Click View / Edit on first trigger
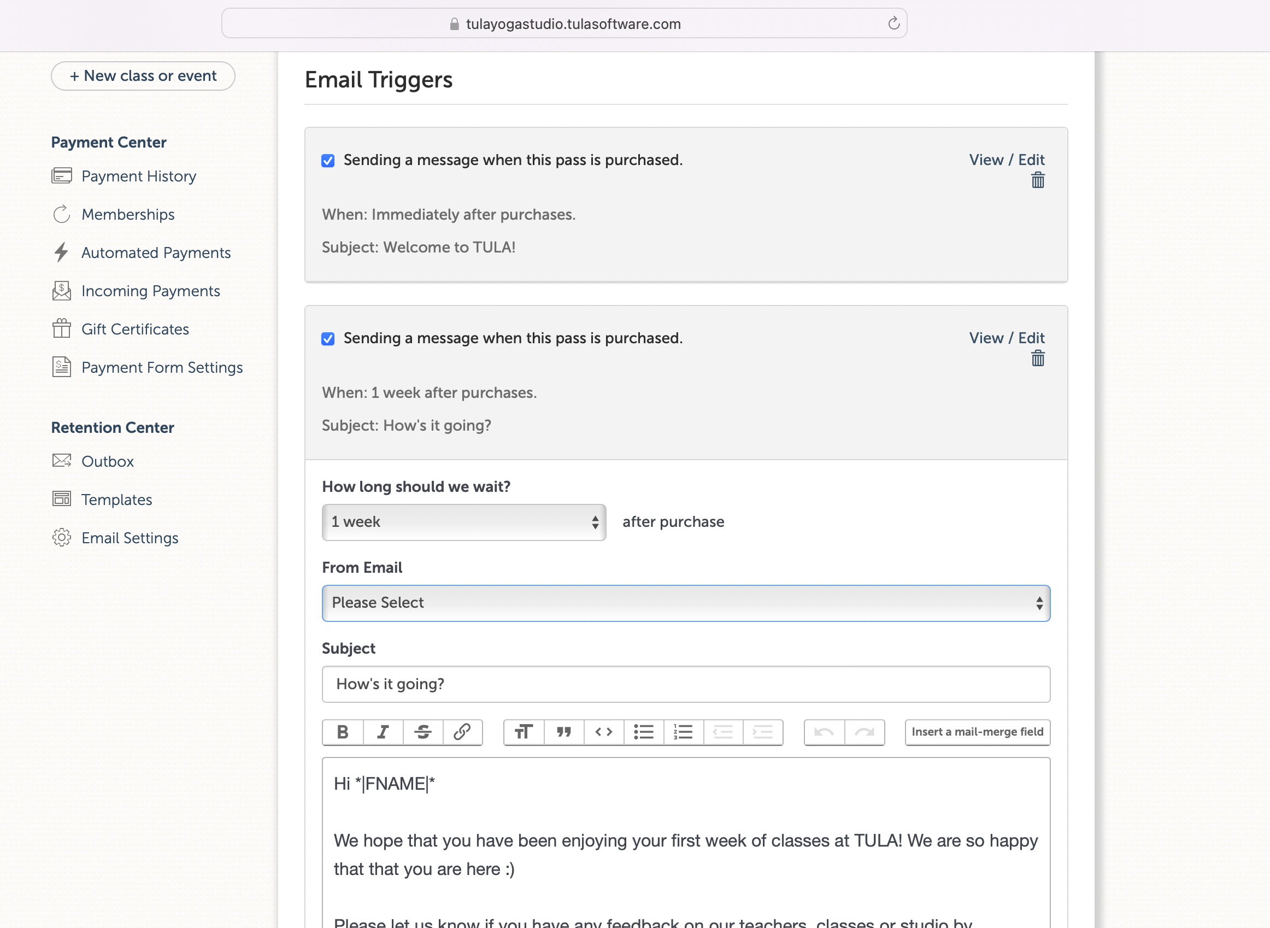The image size is (1270, 928). 1006,160
